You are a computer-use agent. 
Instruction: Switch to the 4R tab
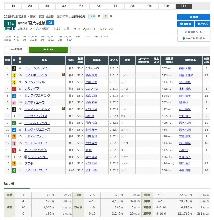[64, 6]
